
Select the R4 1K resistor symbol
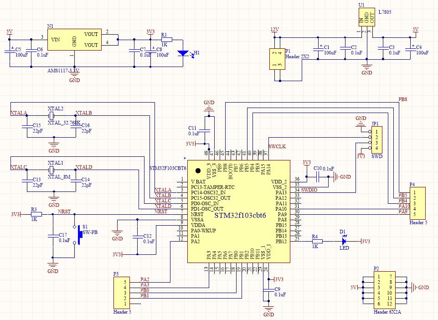coord(317,241)
